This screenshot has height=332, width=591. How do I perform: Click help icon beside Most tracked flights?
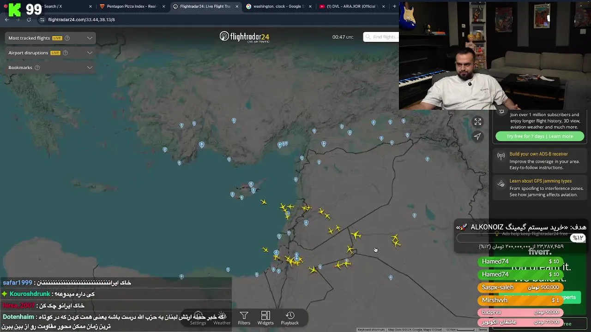(x=67, y=38)
